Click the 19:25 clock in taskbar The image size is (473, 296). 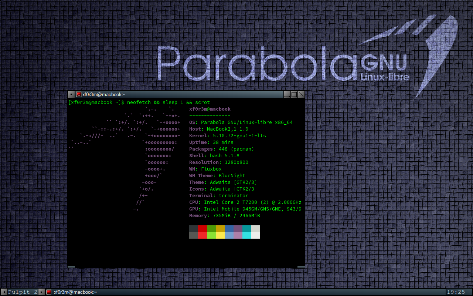click(x=456, y=292)
